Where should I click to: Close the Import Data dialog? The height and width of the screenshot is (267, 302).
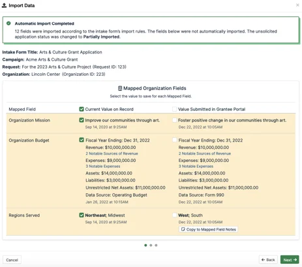point(297,5)
